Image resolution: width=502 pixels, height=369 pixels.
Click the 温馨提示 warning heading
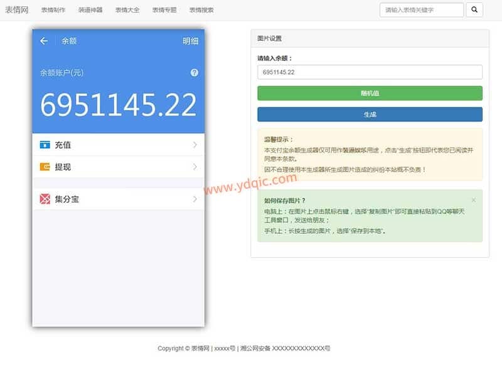tap(279, 140)
